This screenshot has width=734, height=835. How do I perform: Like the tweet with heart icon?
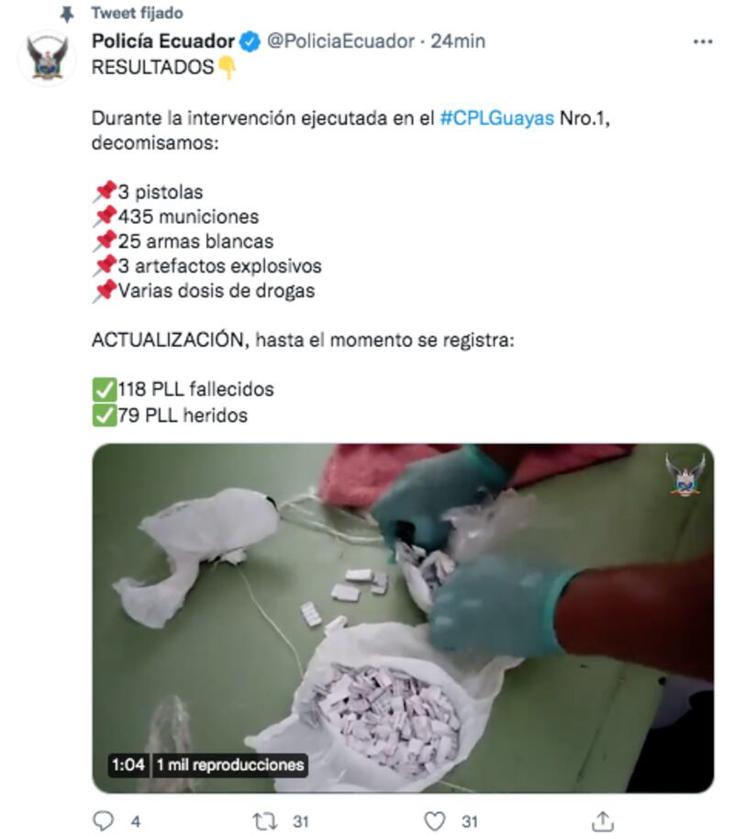coord(434,821)
